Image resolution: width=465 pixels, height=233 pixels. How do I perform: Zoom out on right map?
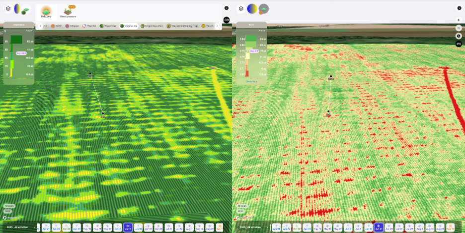click(459, 28)
